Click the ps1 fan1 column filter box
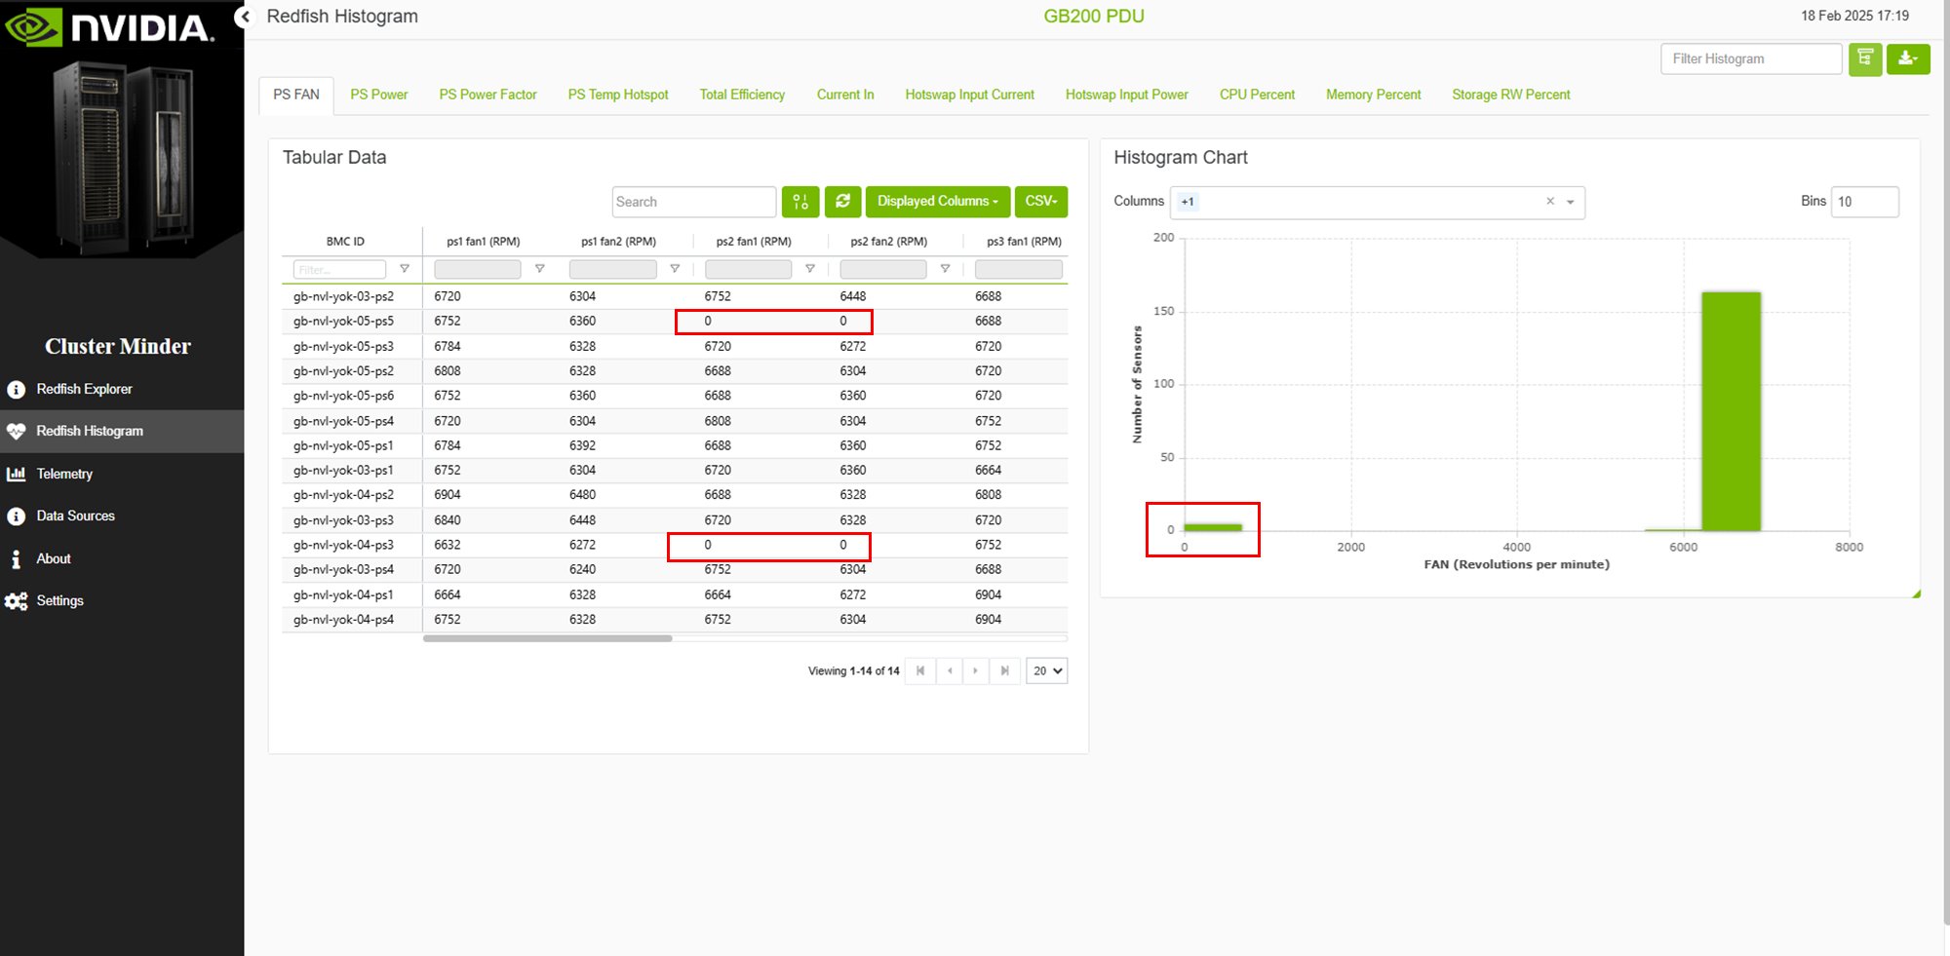Screen dimensions: 1950x956 click(x=478, y=270)
